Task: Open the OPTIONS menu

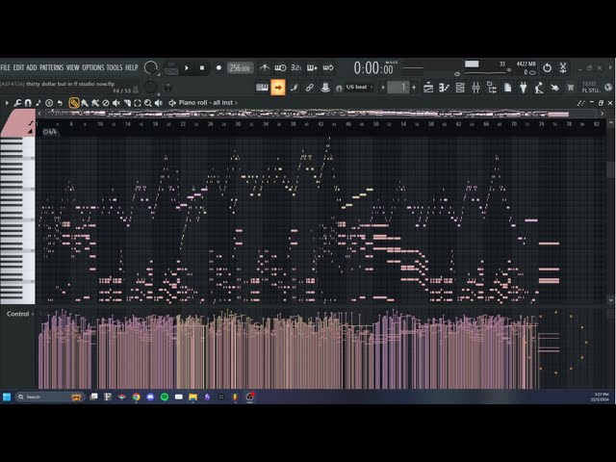Action: click(93, 67)
